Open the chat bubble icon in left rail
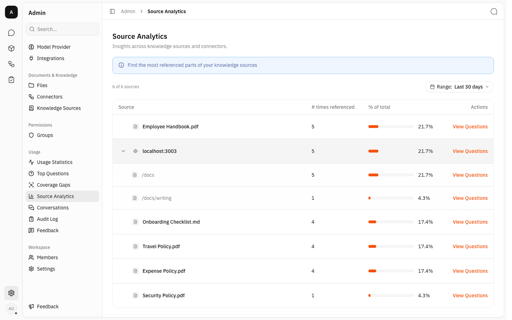 (x=11, y=33)
